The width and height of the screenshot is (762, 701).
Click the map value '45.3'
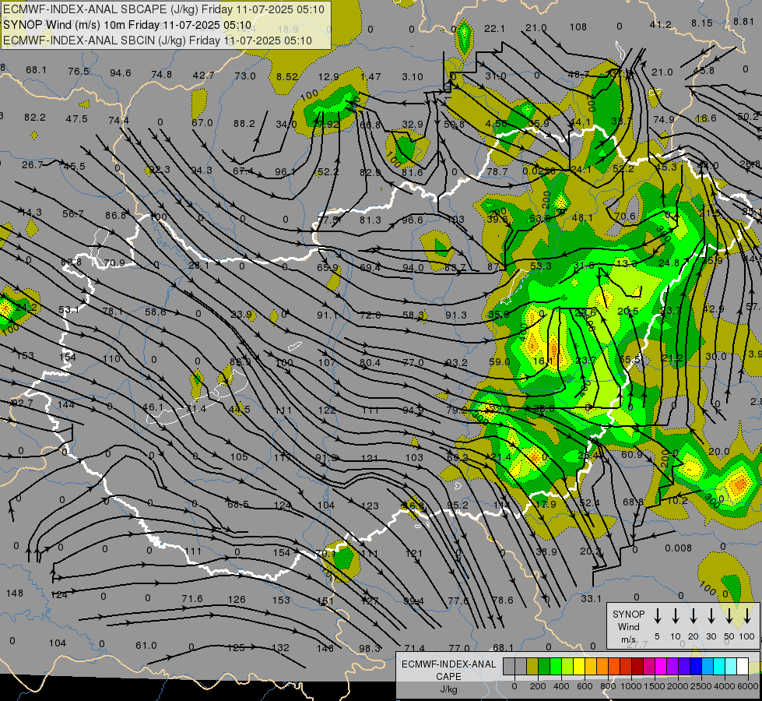coord(665,167)
